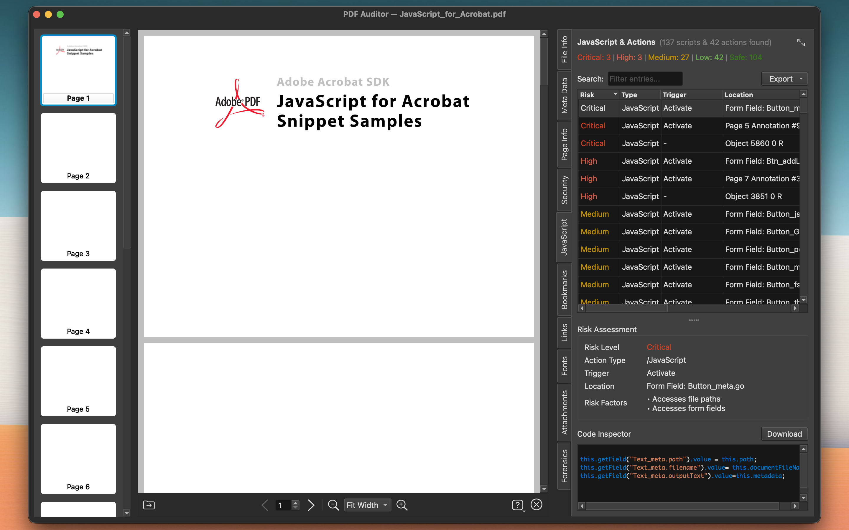Image resolution: width=849 pixels, height=530 pixels.
Task: Select the Page 3 thumbnail
Action: (78, 226)
